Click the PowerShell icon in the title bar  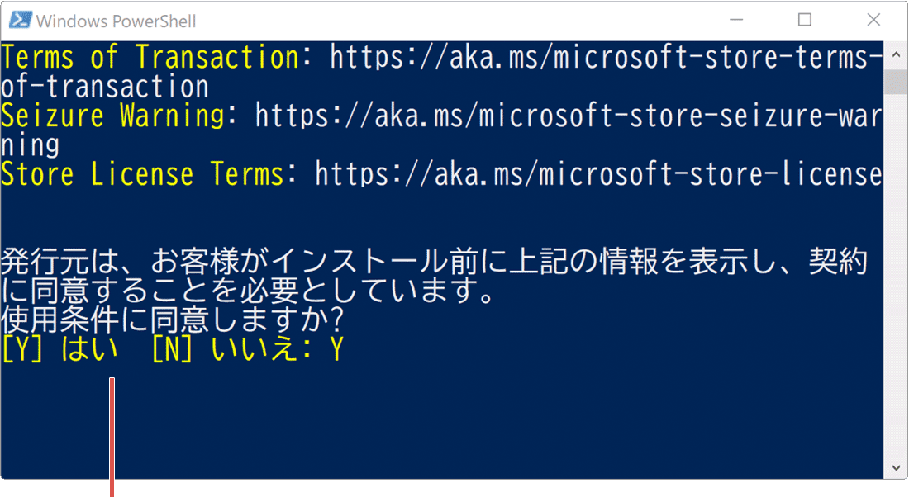coord(20,20)
